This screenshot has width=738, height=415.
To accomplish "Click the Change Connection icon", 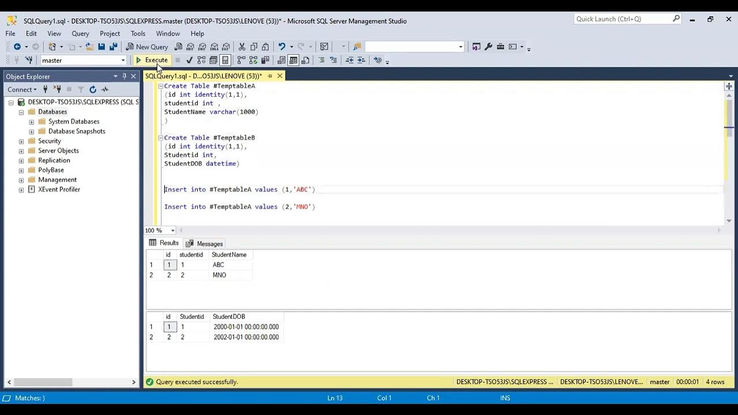I will pos(29,60).
